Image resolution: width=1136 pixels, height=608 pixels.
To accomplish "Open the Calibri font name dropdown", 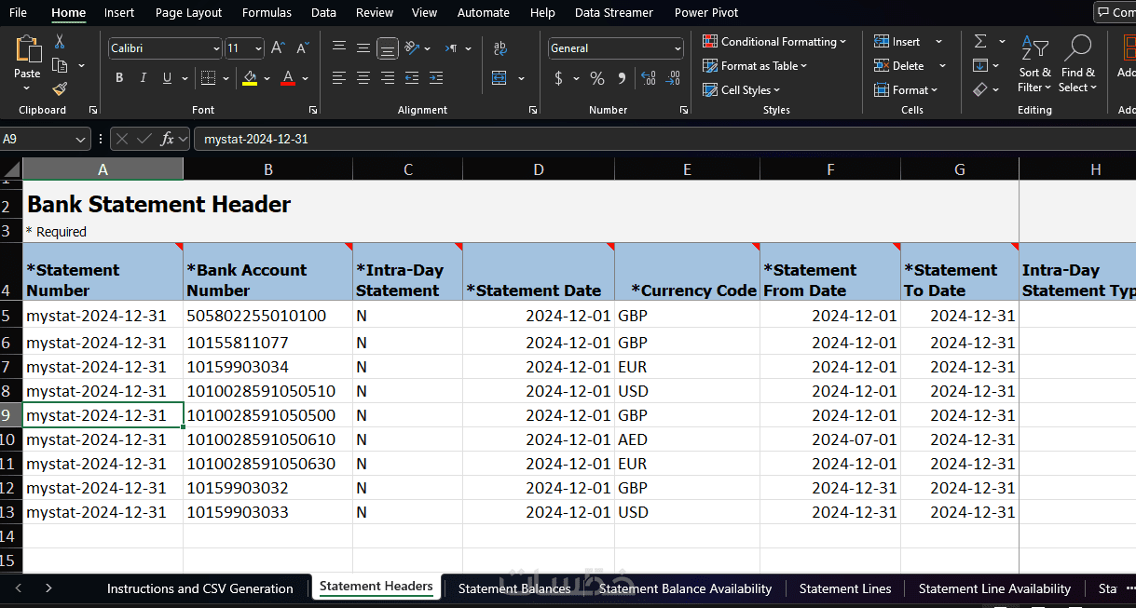I will point(216,48).
